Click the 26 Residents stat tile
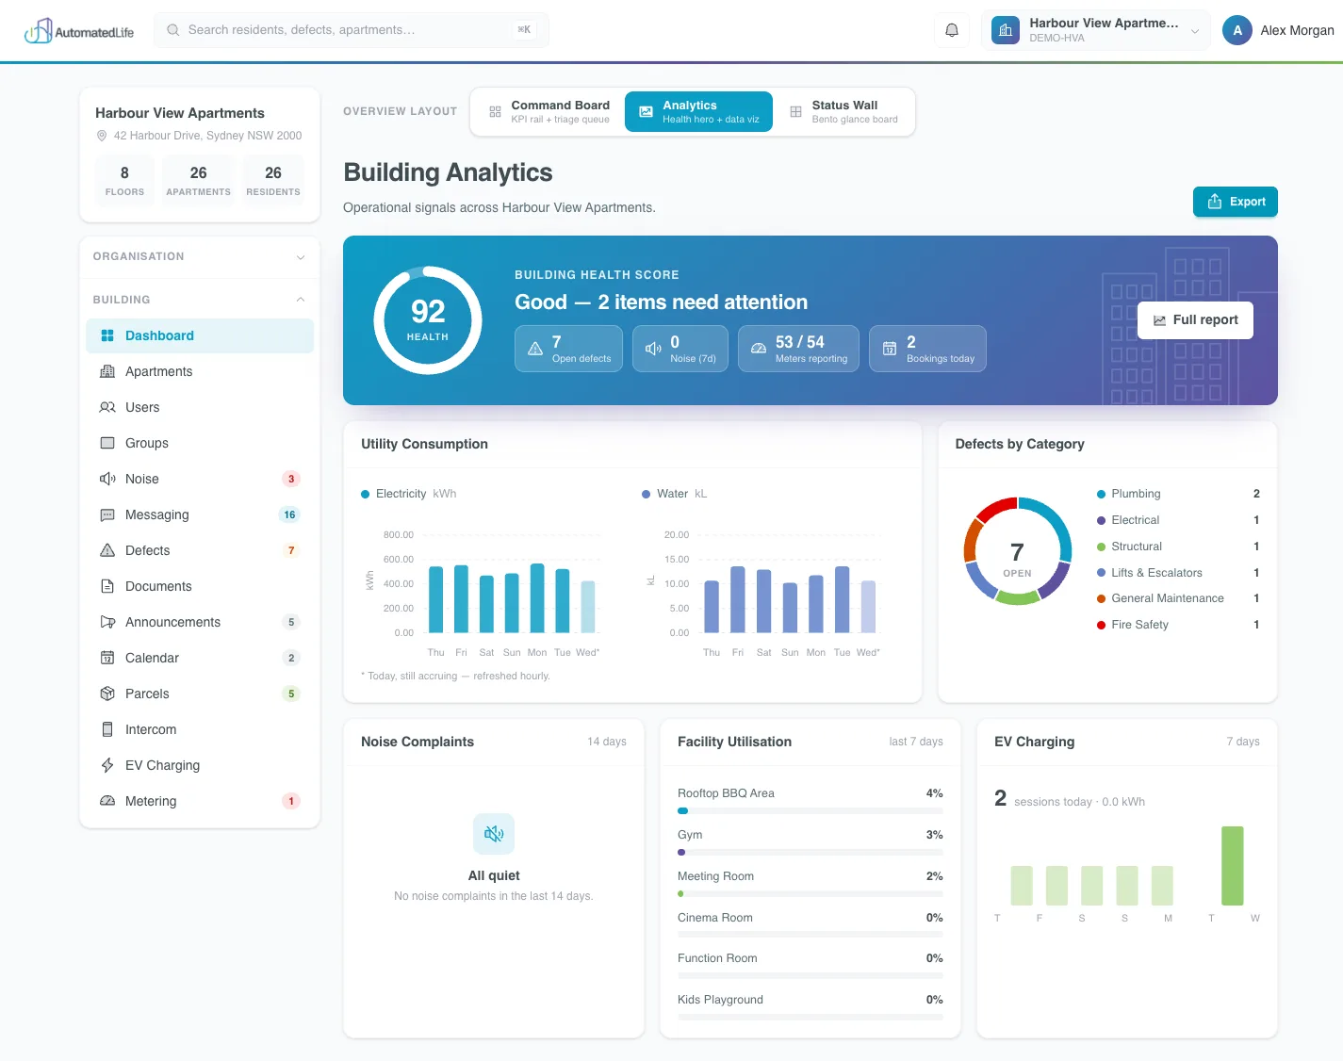The image size is (1343, 1061). tap(273, 181)
